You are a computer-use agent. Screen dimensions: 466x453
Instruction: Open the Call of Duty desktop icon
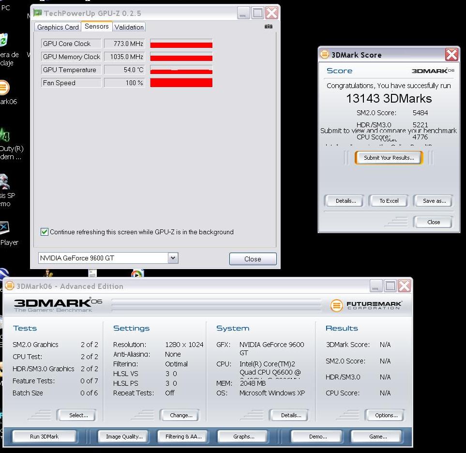[x=5, y=135]
